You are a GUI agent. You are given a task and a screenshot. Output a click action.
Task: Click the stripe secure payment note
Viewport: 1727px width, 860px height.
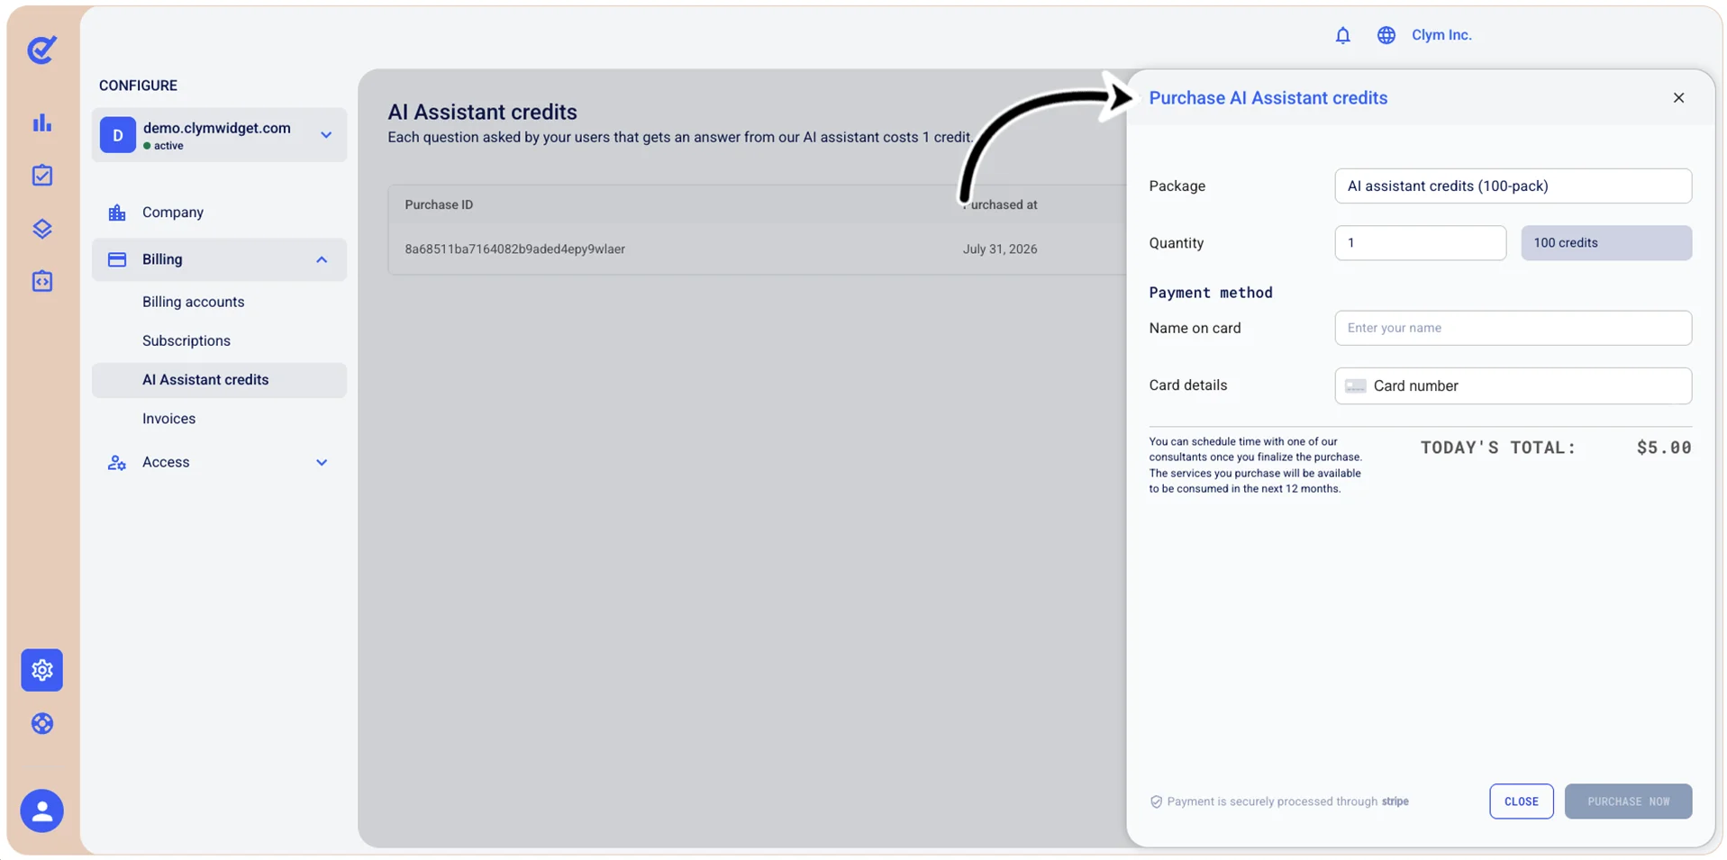pos(1279,801)
